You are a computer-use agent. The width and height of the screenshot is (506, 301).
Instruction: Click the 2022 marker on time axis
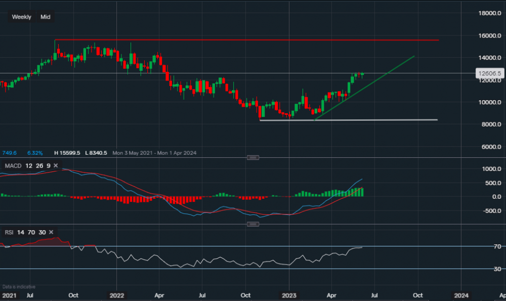[117, 294]
